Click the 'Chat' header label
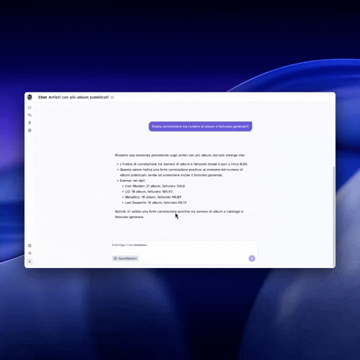This screenshot has width=360, height=360. [x=42, y=97]
